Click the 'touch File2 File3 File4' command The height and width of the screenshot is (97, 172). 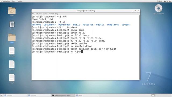coord(86,38)
